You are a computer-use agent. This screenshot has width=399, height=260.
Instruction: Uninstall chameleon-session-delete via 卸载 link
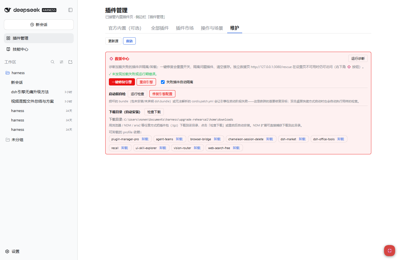tap(270, 139)
